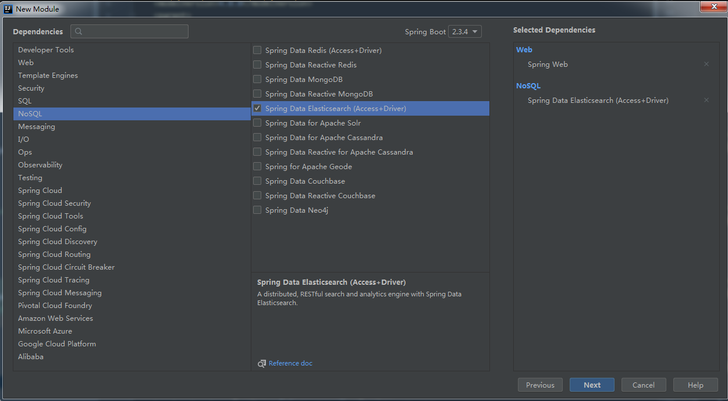Select Spring Cloud Messaging category

tap(132, 293)
